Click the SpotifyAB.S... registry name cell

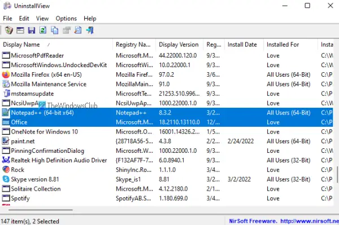[133, 198]
